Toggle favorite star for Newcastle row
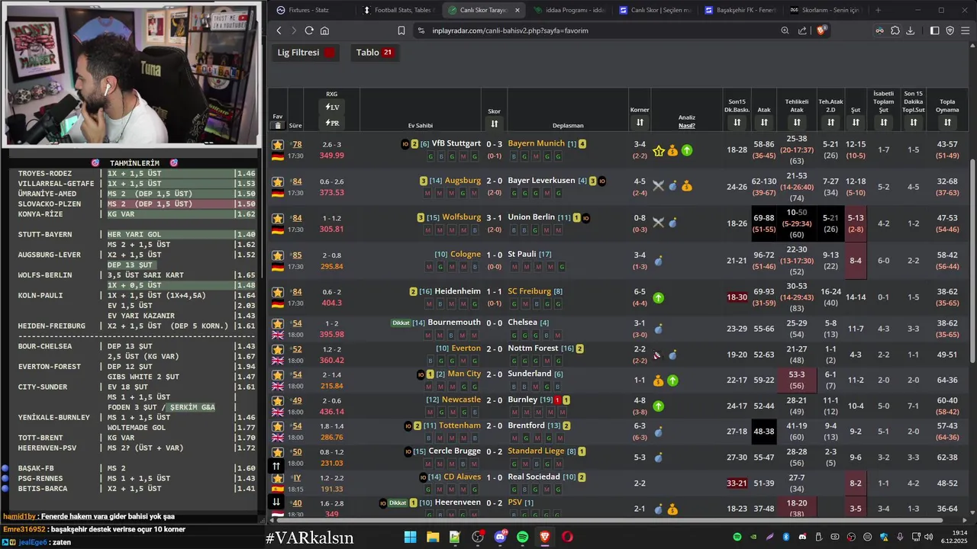 coord(278,400)
